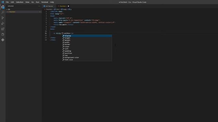Open the File menu
Viewport: 218px width, 122px height.
[7, 2]
